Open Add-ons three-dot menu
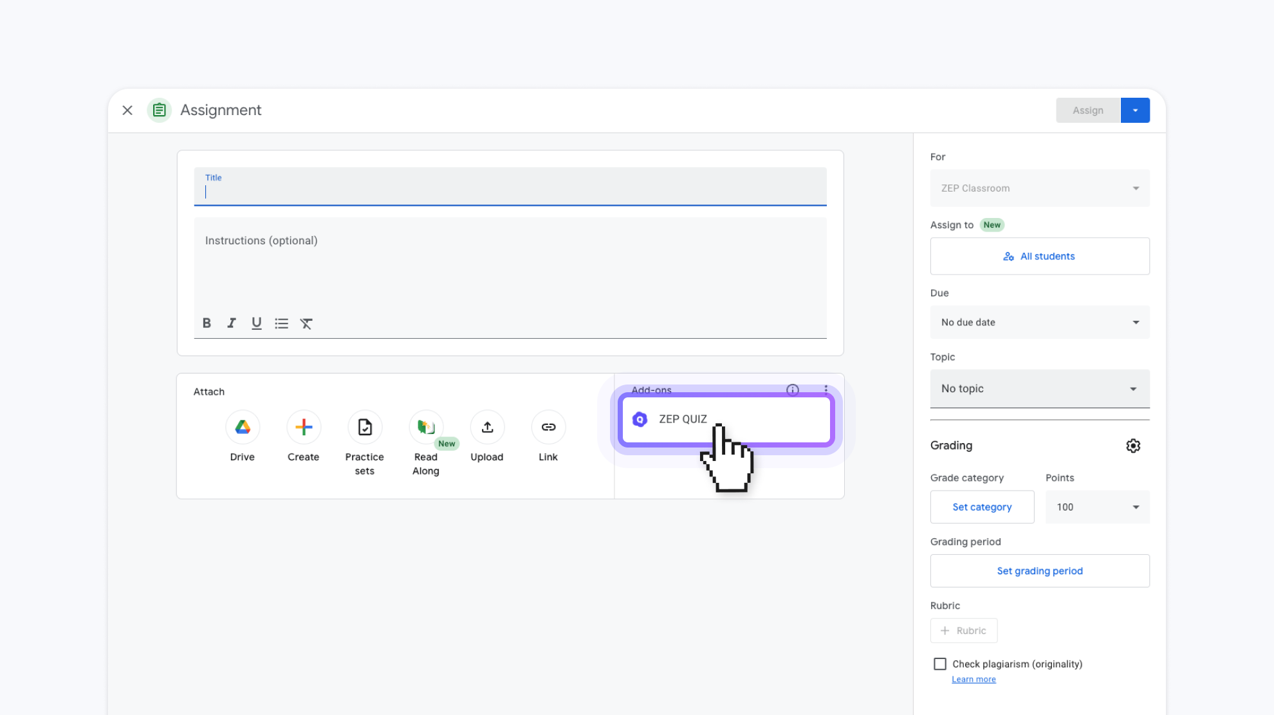The width and height of the screenshot is (1274, 715). pos(826,390)
